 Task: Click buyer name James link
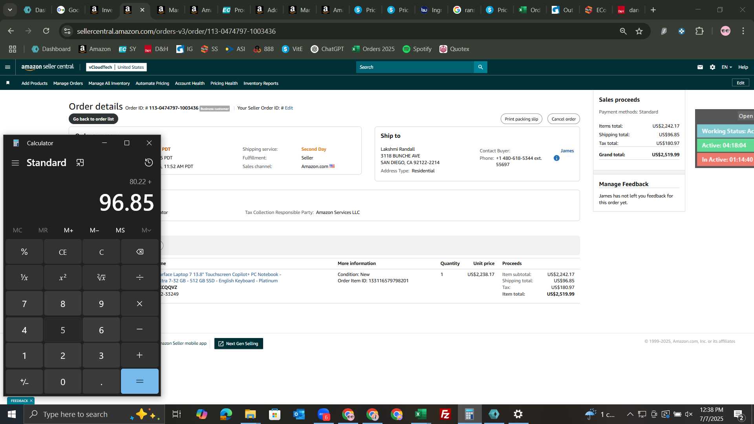coord(567,151)
